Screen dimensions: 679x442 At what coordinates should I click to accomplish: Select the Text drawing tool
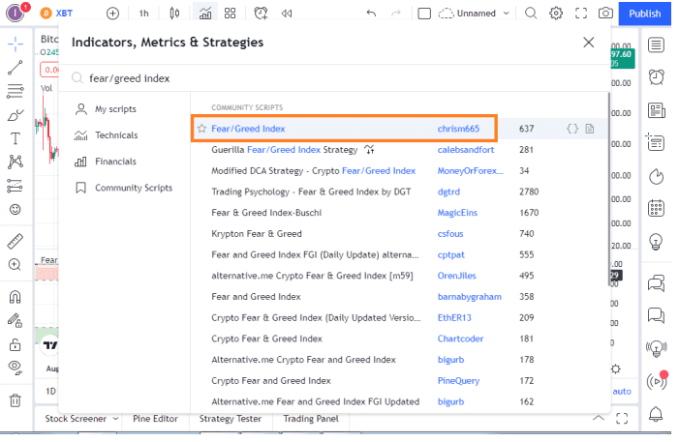(x=15, y=138)
